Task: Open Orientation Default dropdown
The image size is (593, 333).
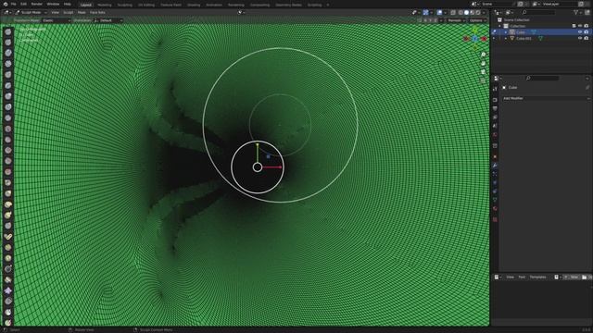Action: point(108,20)
